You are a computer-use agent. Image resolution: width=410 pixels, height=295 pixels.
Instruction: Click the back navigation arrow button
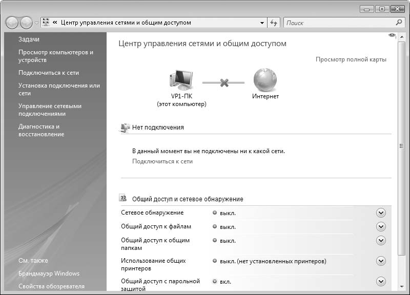pos(12,23)
